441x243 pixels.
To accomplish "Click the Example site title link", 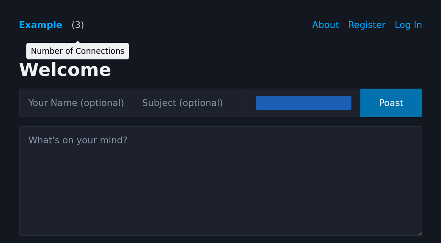I will coord(40,25).
